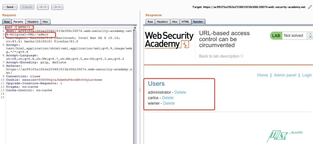Click the Host header line in request

(x=69, y=31)
